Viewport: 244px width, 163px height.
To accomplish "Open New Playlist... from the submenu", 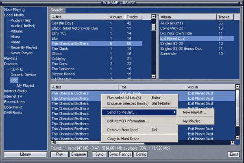I will coord(194,112).
